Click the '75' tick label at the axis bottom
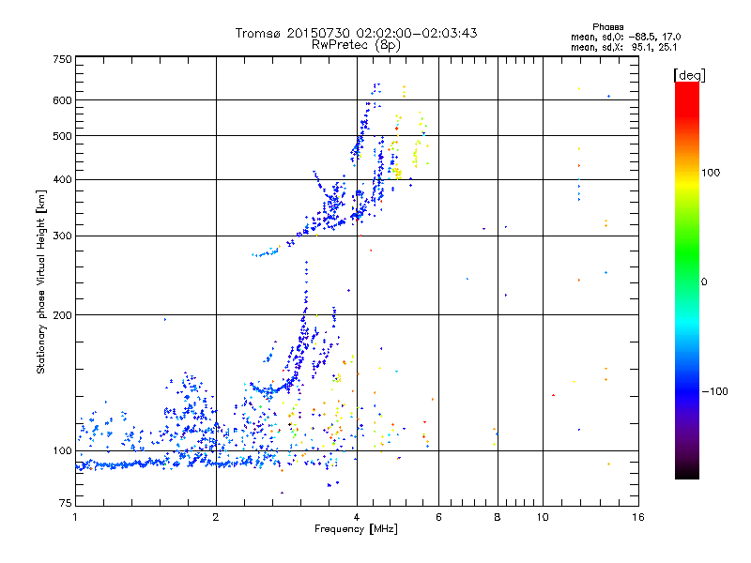The width and height of the screenshot is (751, 563). [x=66, y=503]
